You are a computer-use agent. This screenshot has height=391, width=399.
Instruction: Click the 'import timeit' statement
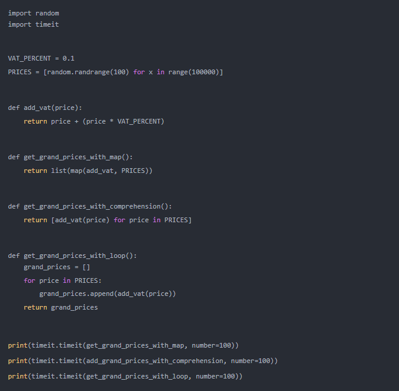[x=33, y=24]
